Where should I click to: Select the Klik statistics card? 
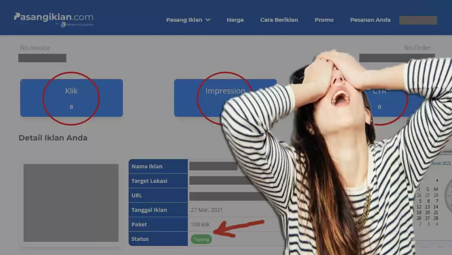tap(71, 98)
